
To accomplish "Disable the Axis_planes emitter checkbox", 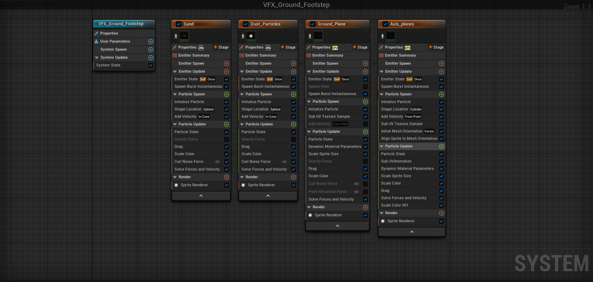I will click(x=385, y=24).
